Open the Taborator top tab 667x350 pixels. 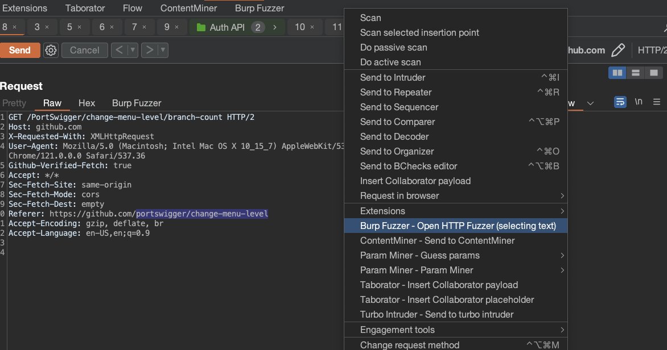click(x=85, y=8)
